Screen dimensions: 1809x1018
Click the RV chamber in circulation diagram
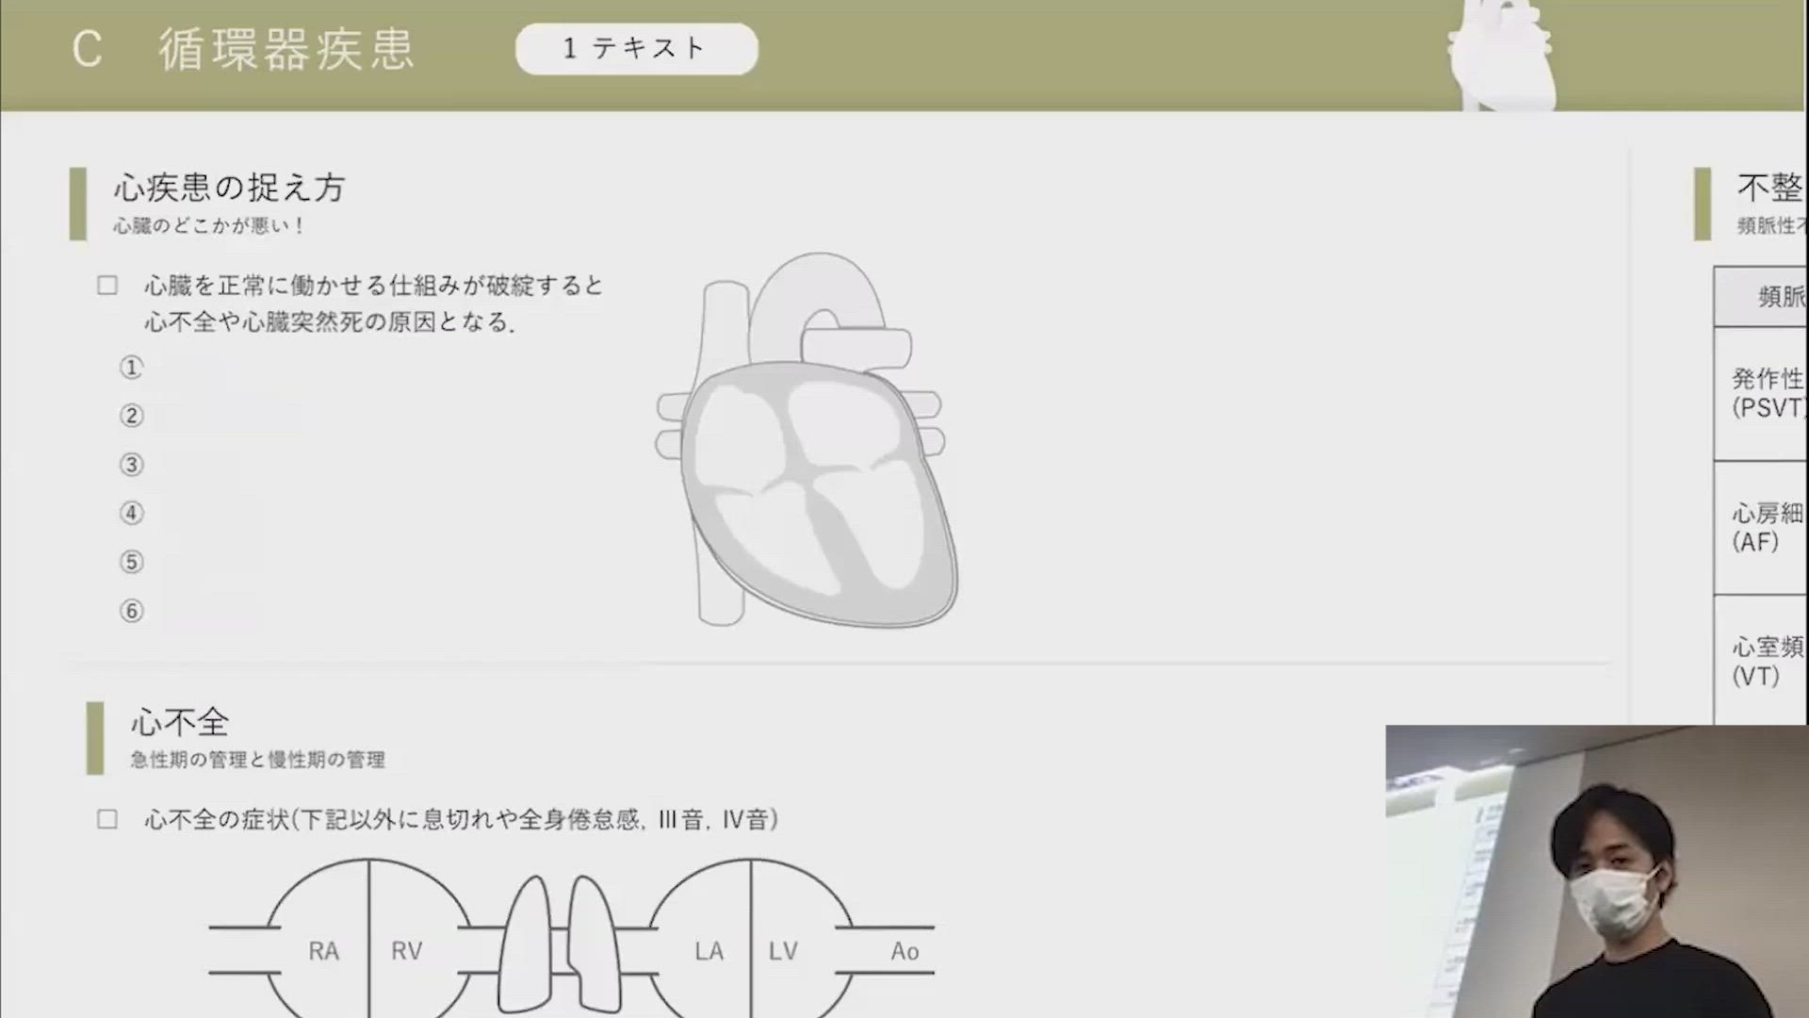(x=406, y=950)
